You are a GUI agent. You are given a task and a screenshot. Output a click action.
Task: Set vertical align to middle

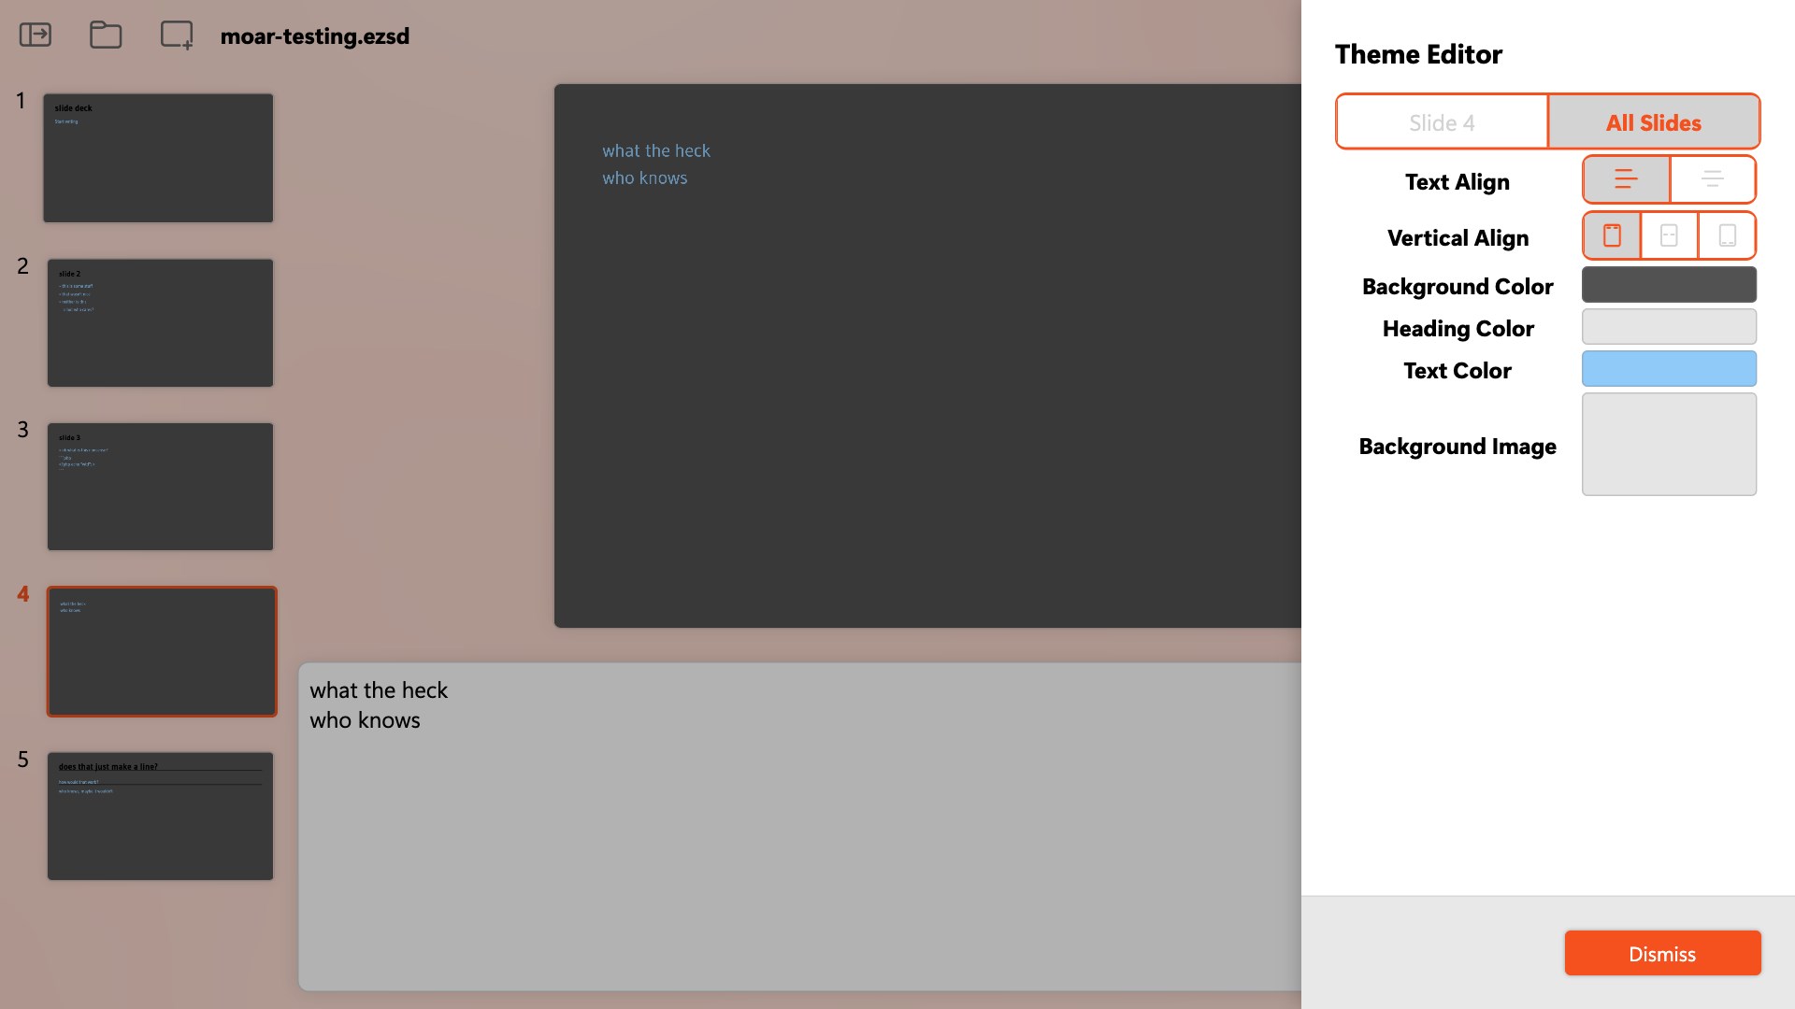1669,235
